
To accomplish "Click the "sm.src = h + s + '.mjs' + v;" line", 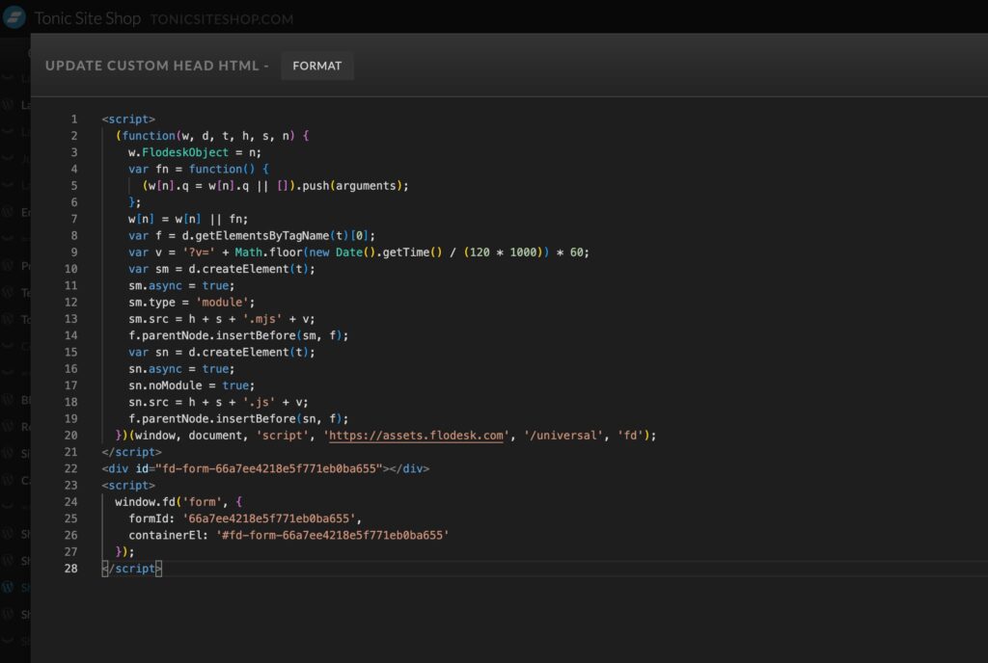I will (222, 319).
